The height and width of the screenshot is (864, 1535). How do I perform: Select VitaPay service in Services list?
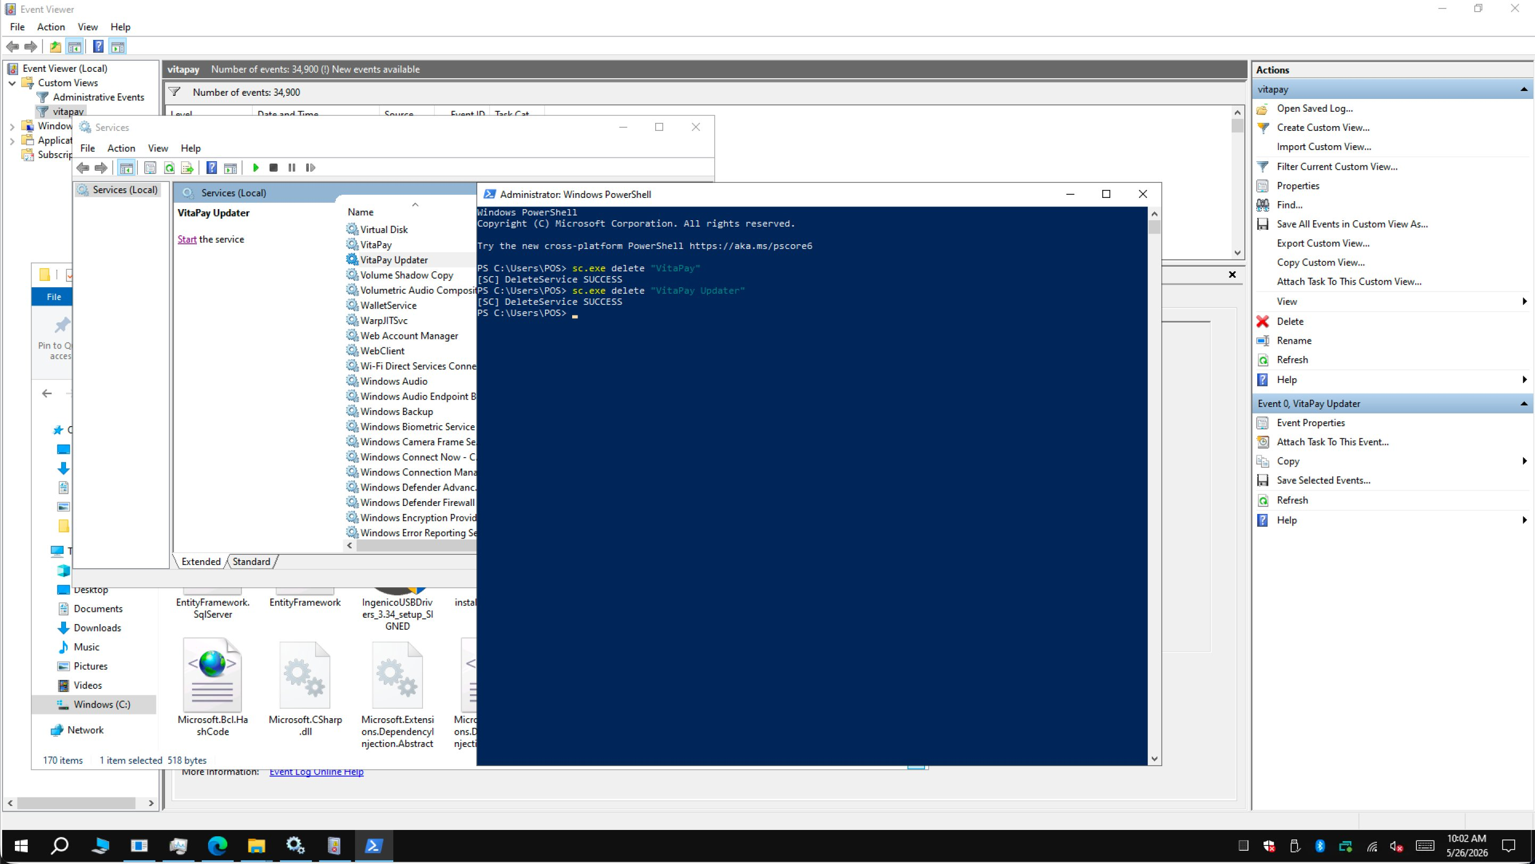[376, 245]
